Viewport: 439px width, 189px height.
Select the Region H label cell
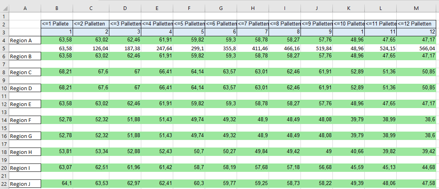pos(25,152)
